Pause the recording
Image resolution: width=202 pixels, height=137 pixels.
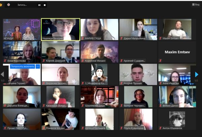[39, 5]
